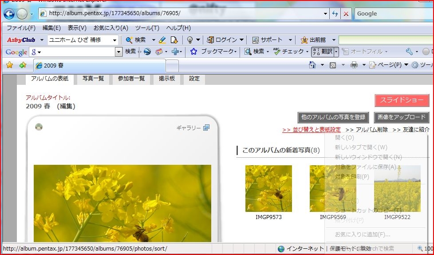This screenshot has height=255, width=434.
Task: Open the AzbyClub search box dropdown
Action: click(115, 40)
